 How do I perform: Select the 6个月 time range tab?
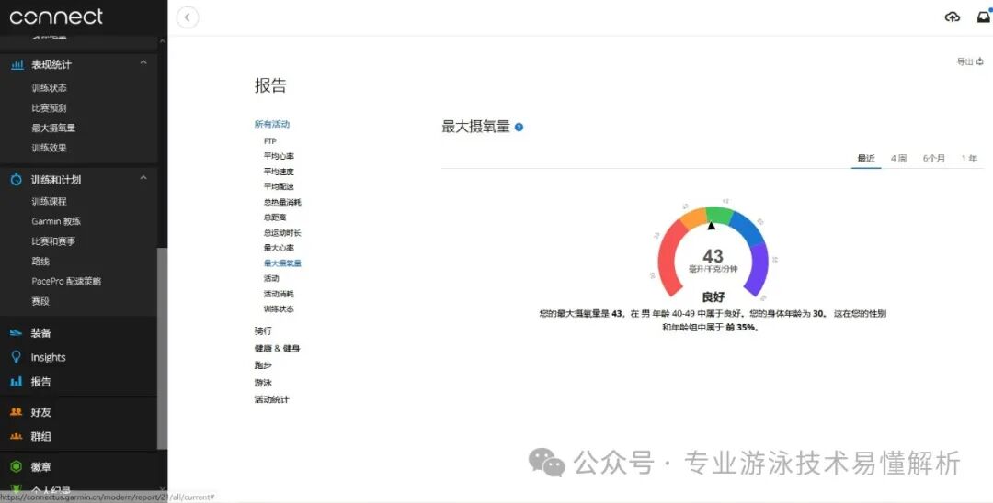(933, 159)
